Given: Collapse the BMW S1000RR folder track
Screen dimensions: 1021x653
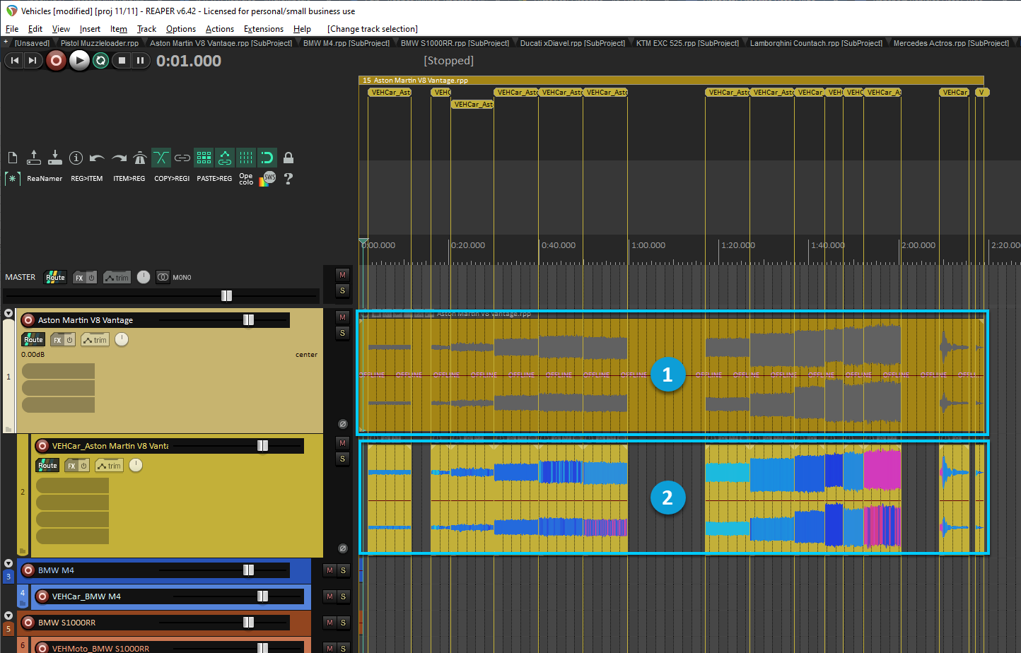Looking at the screenshot, I should (x=8, y=616).
